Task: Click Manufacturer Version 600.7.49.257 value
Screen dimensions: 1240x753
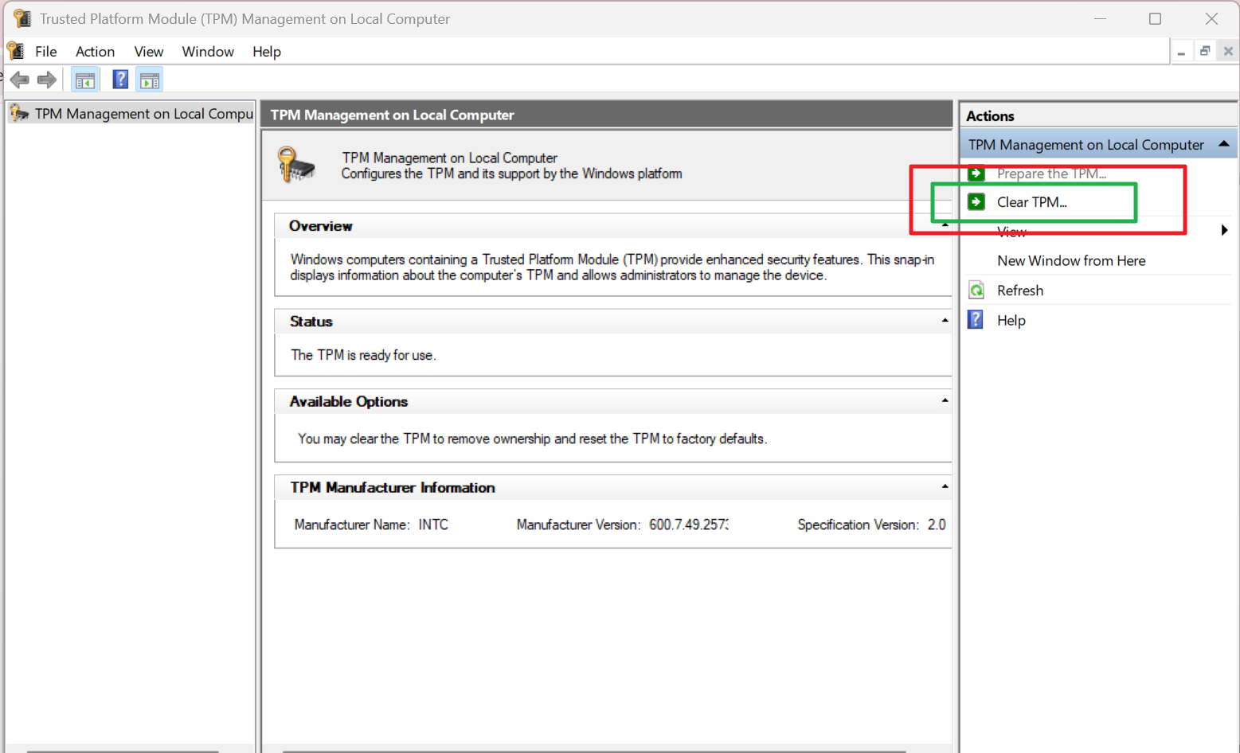Action: click(688, 525)
